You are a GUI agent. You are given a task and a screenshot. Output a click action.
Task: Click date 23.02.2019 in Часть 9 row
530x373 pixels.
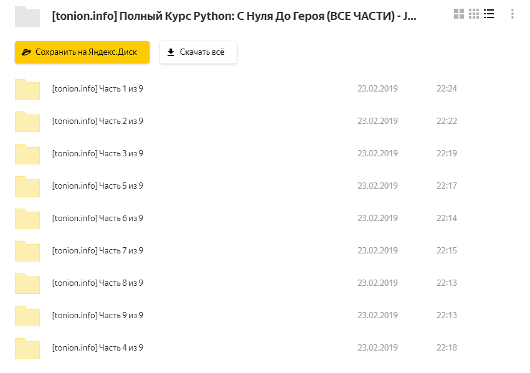point(377,315)
